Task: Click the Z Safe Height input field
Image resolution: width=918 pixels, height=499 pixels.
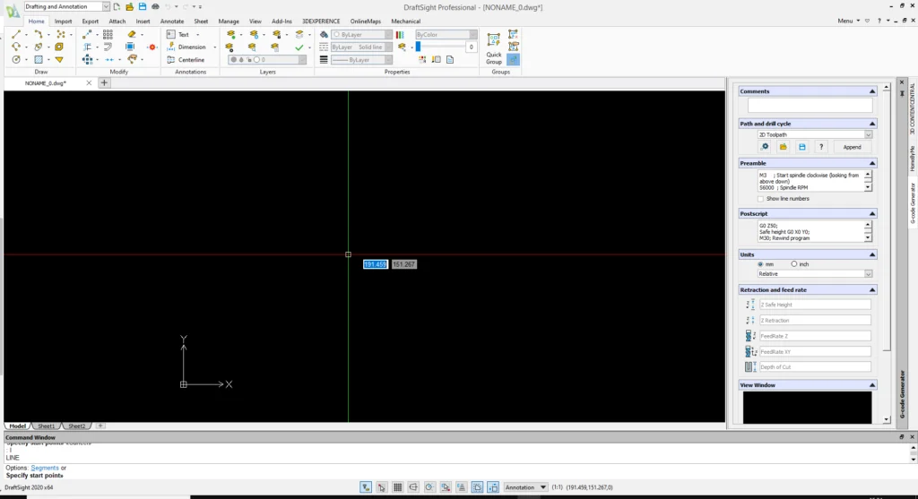Action: point(815,305)
